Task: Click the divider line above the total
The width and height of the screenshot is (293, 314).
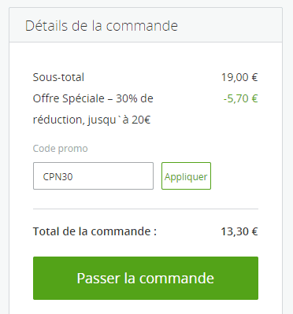Action: (146, 209)
